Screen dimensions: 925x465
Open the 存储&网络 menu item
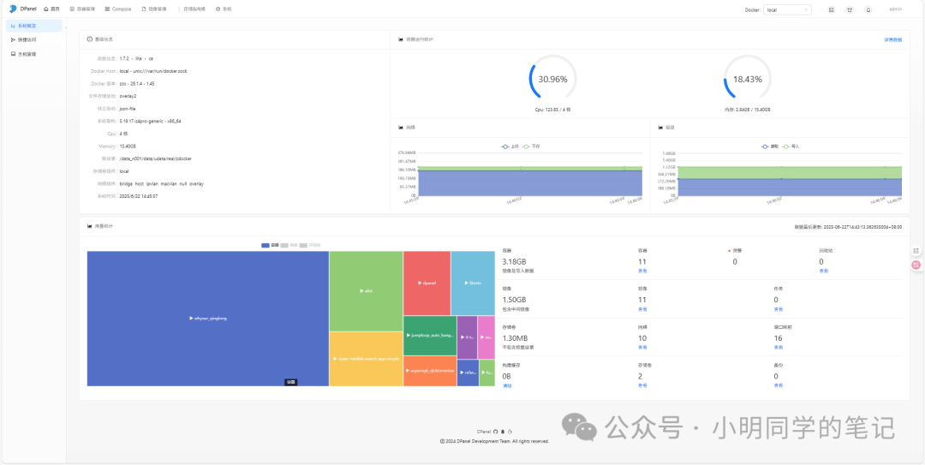click(x=192, y=9)
